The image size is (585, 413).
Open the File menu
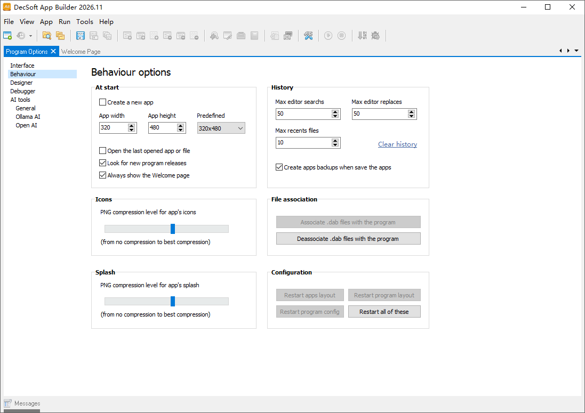[9, 22]
